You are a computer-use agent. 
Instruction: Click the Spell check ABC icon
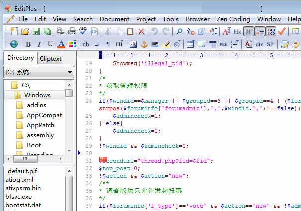[x=83, y=31]
